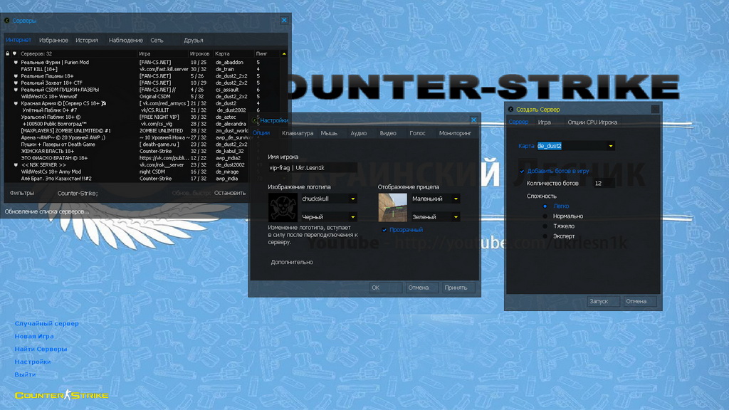Screen dimensions: 729x410
Task: Click the Колличество ботов number field
Action: pos(604,183)
